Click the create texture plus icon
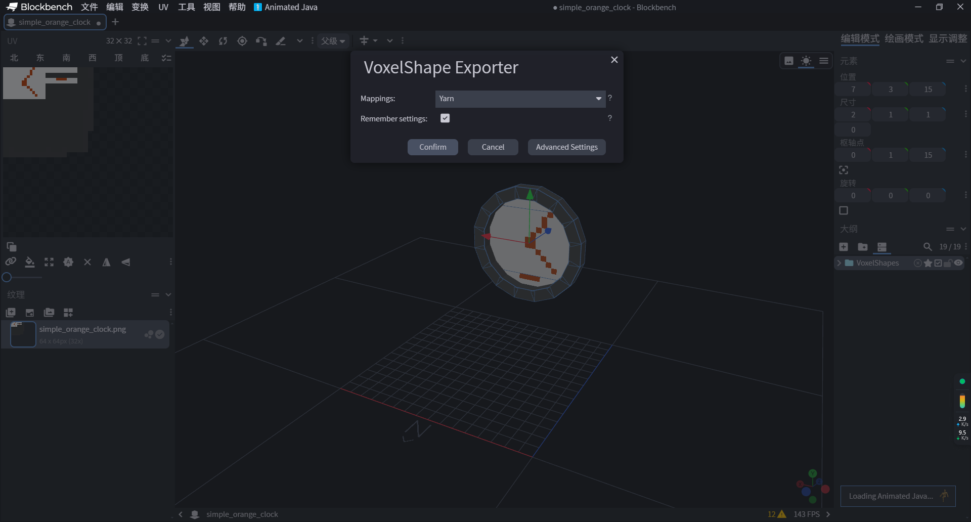This screenshot has height=522, width=971. point(11,313)
